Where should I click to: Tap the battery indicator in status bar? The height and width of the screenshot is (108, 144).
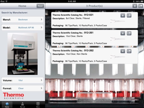[x=142, y=1]
